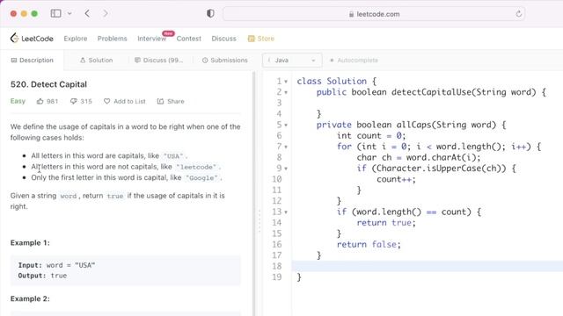Open the Contest menu
The image size is (563, 316).
point(189,39)
